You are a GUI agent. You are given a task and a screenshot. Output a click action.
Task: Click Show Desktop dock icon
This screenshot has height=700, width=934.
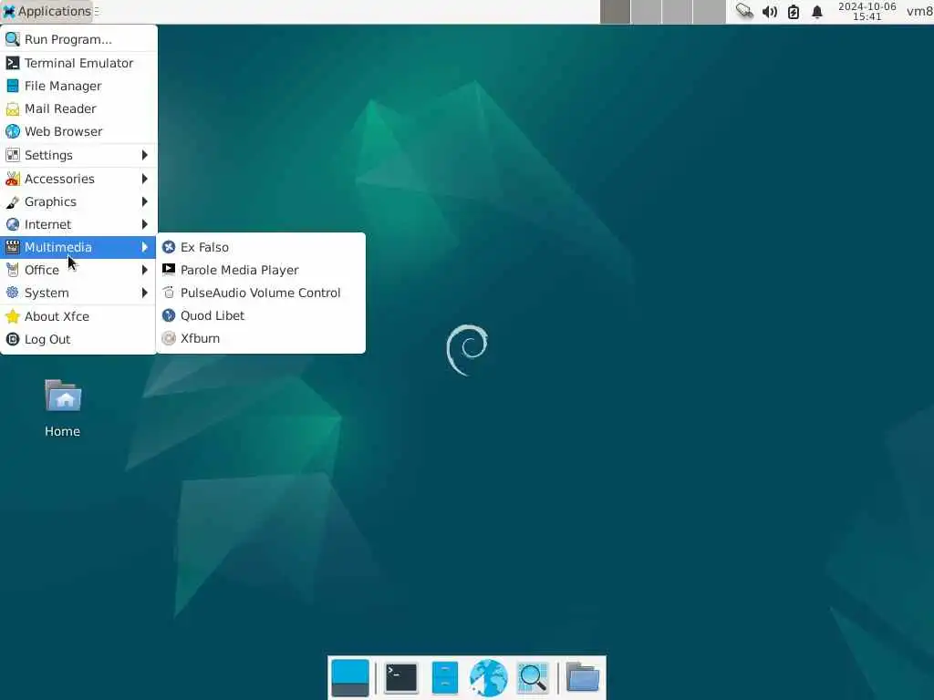(x=350, y=678)
